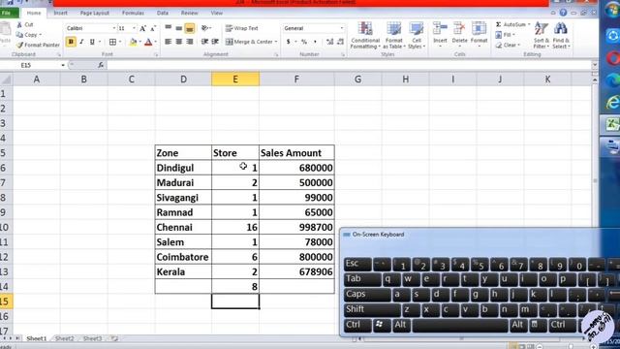Switch to the Data tab

click(x=163, y=13)
